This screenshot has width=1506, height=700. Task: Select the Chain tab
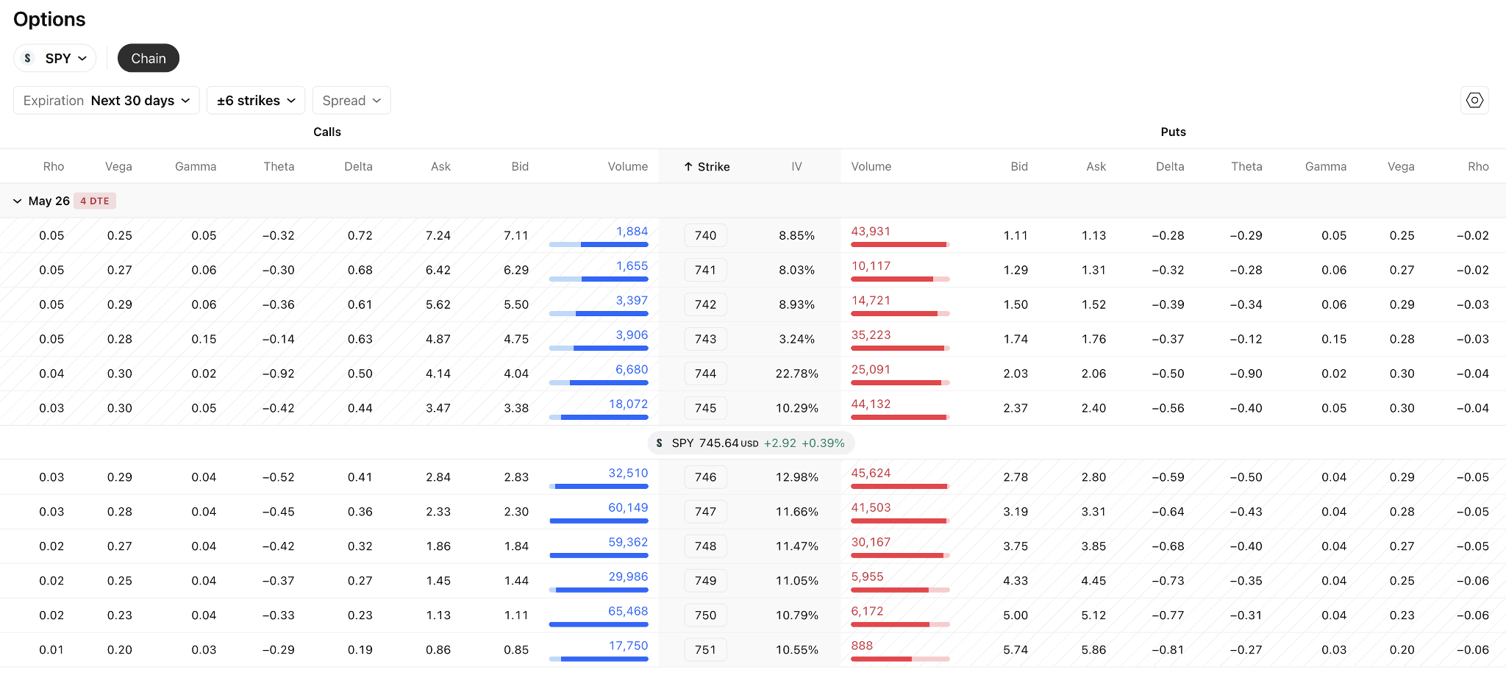click(x=149, y=58)
